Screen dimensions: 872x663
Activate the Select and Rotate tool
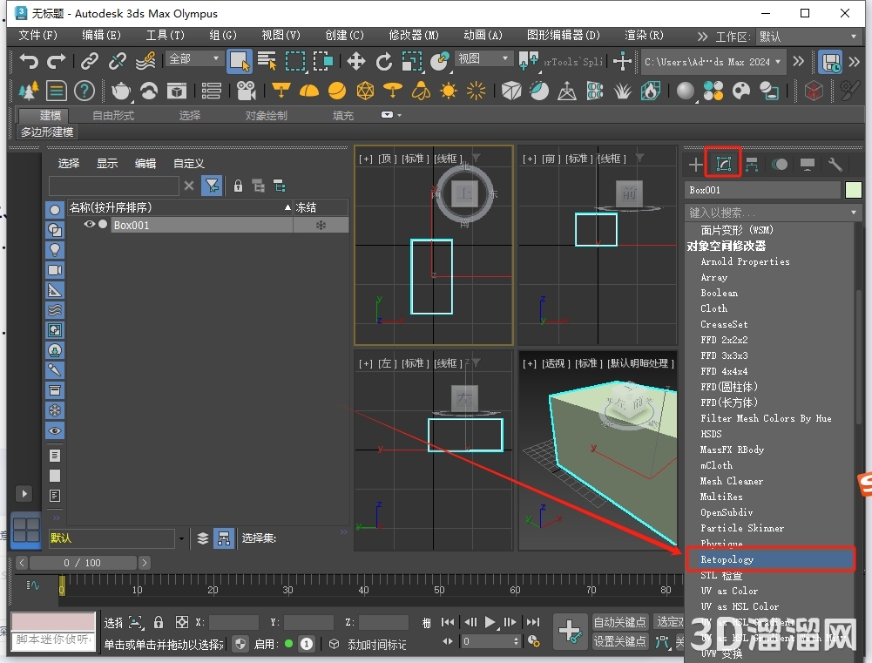pos(384,62)
